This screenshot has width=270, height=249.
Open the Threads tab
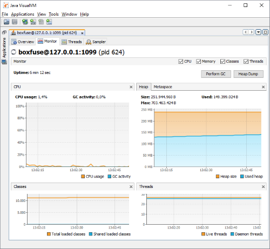click(71, 42)
